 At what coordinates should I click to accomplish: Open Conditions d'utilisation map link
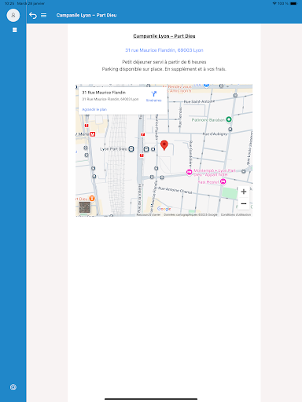click(x=236, y=214)
